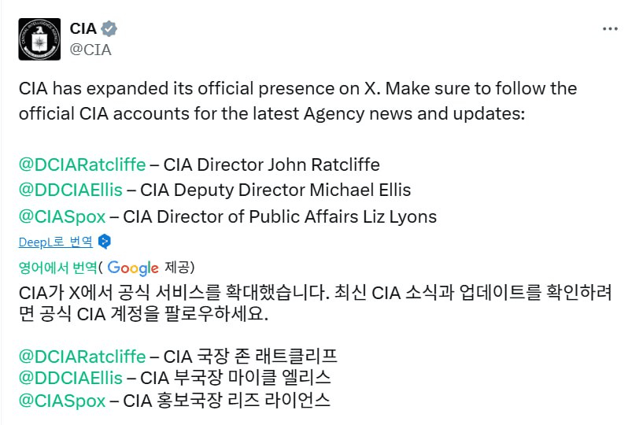This screenshot has height=425, width=628.
Task: Click the "DeepL로 번역" translate link
Action: click(x=56, y=242)
